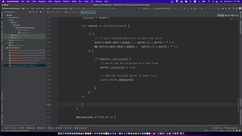Click the account avatar icon at toolbar end

pyautogui.click(x=240, y=8)
